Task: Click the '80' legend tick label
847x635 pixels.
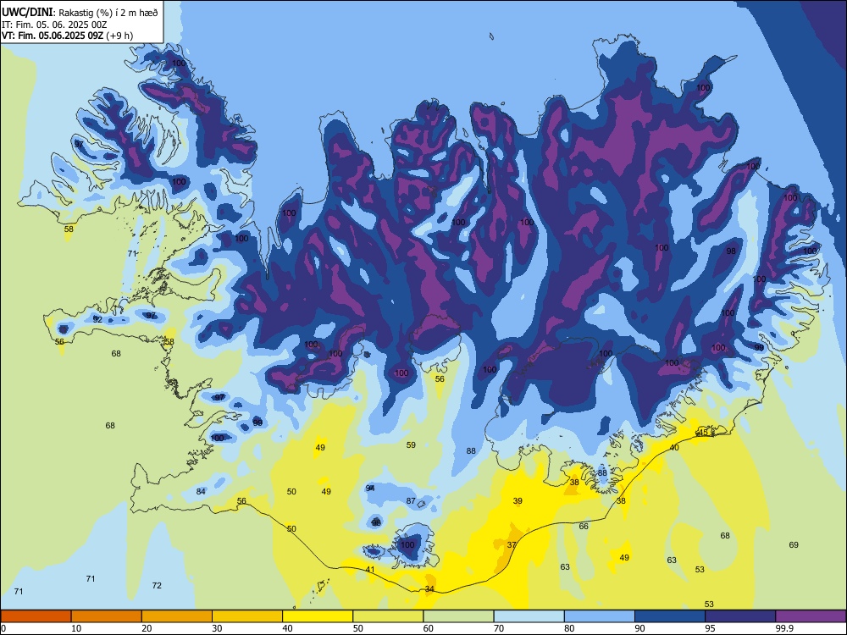Action: (569, 628)
